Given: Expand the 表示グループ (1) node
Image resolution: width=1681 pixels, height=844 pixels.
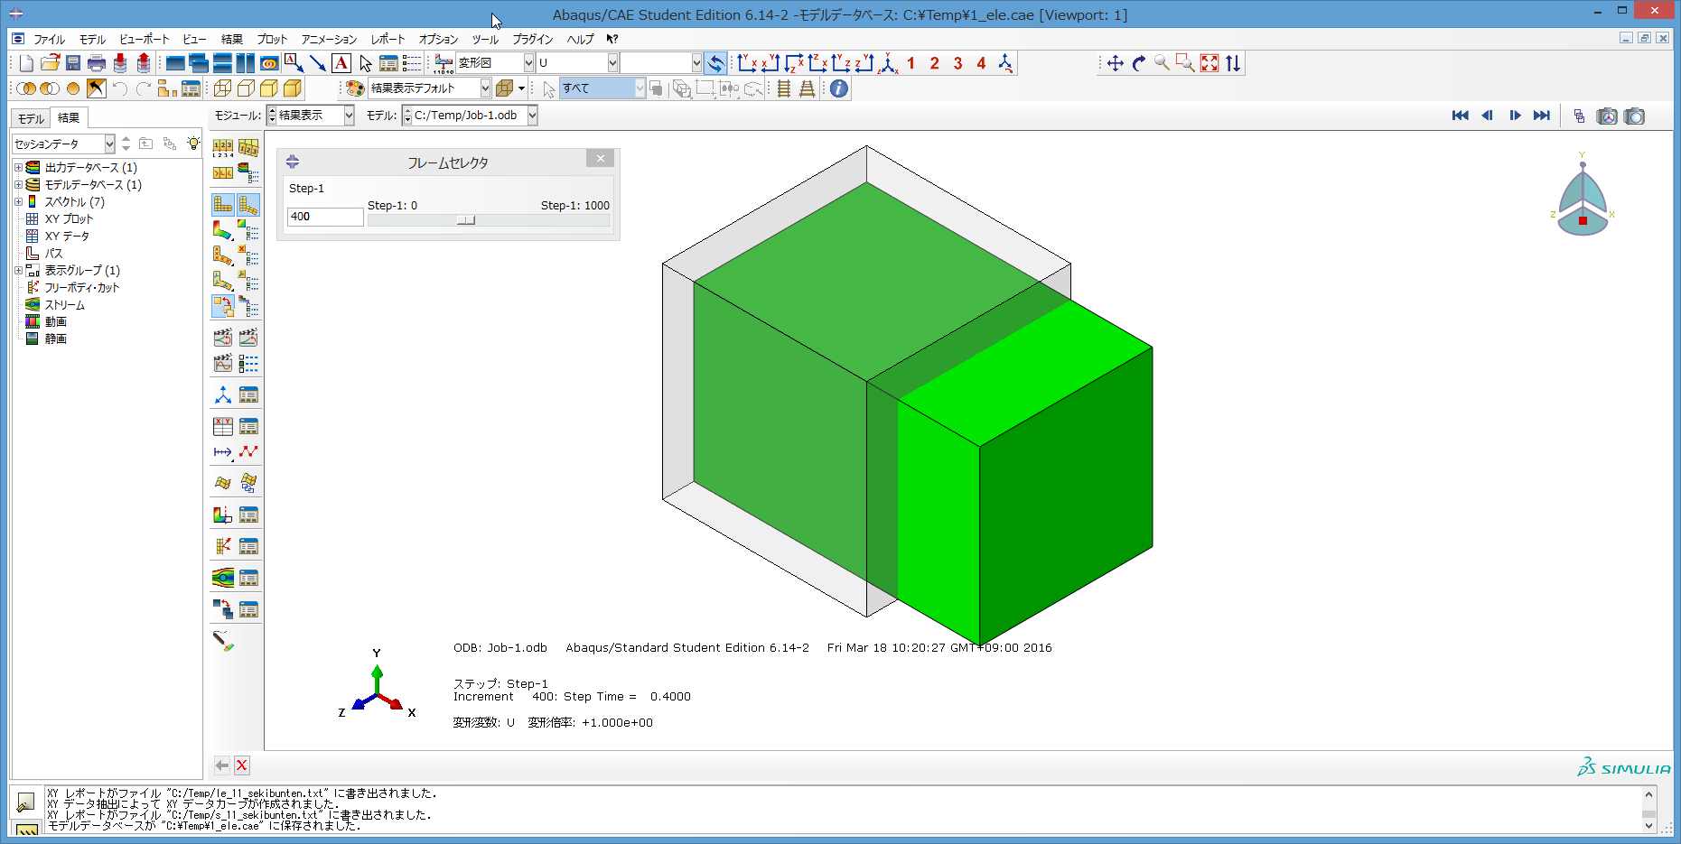Looking at the screenshot, I should click(x=18, y=271).
